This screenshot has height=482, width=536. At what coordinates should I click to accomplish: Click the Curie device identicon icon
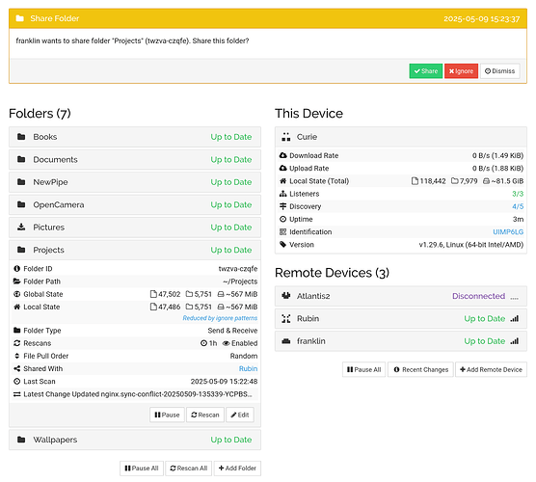pyautogui.click(x=285, y=137)
